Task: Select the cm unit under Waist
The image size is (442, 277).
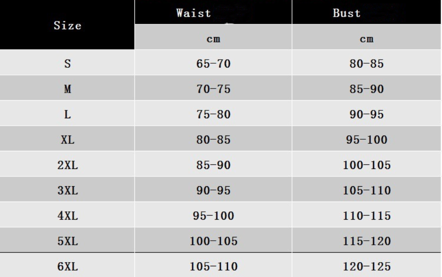Action: pos(213,39)
